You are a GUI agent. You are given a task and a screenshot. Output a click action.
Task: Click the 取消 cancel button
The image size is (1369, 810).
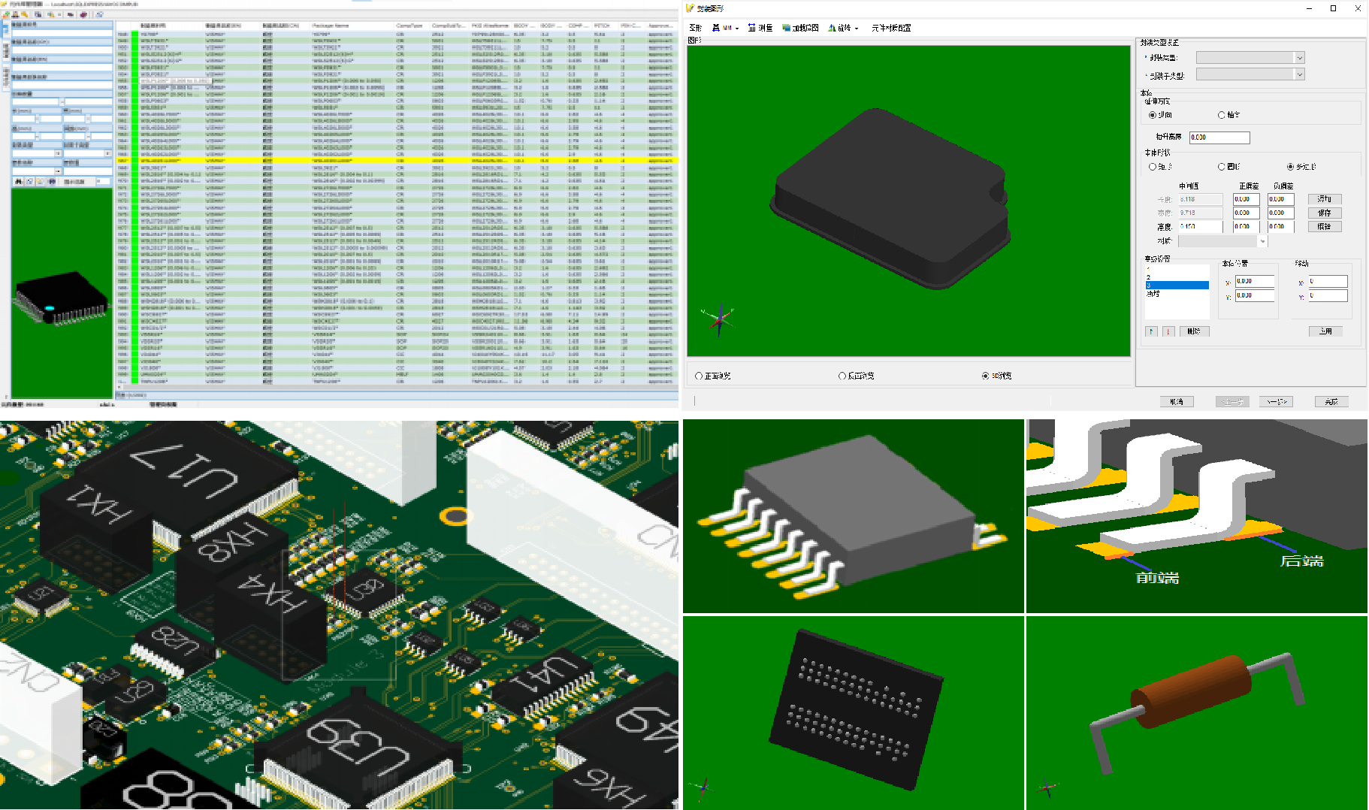click(x=1177, y=402)
